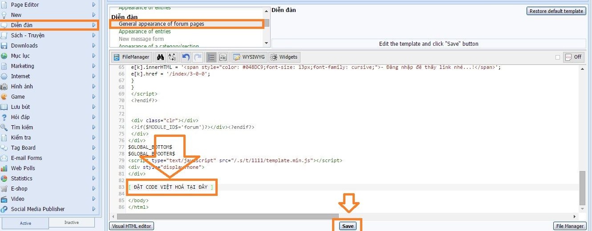The image size is (592, 231).
Task: Expand the Diễn đàn module arrow
Action: [x=94, y=25]
